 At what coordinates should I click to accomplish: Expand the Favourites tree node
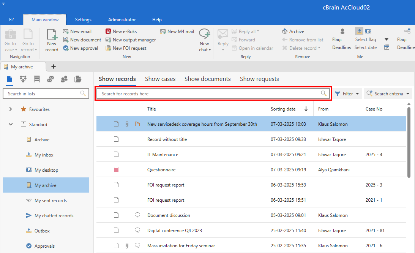pyautogui.click(x=11, y=109)
